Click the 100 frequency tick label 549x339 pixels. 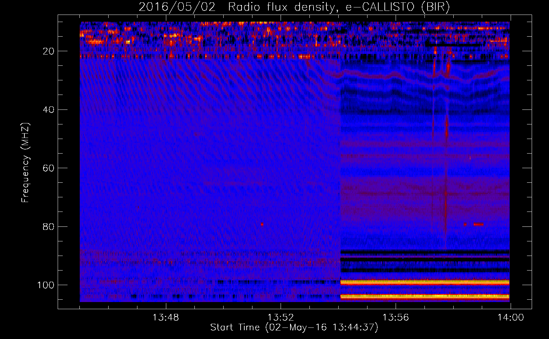tap(46, 285)
